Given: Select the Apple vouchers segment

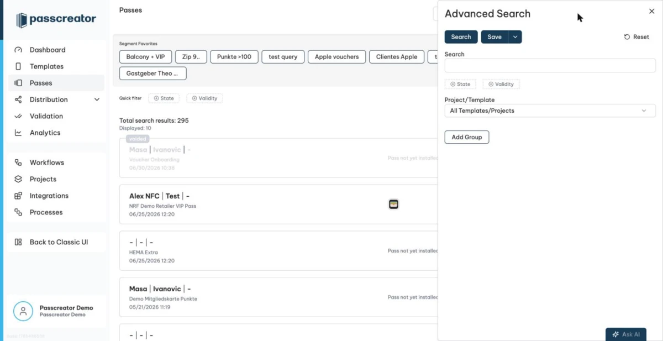Looking at the screenshot, I should [x=336, y=56].
